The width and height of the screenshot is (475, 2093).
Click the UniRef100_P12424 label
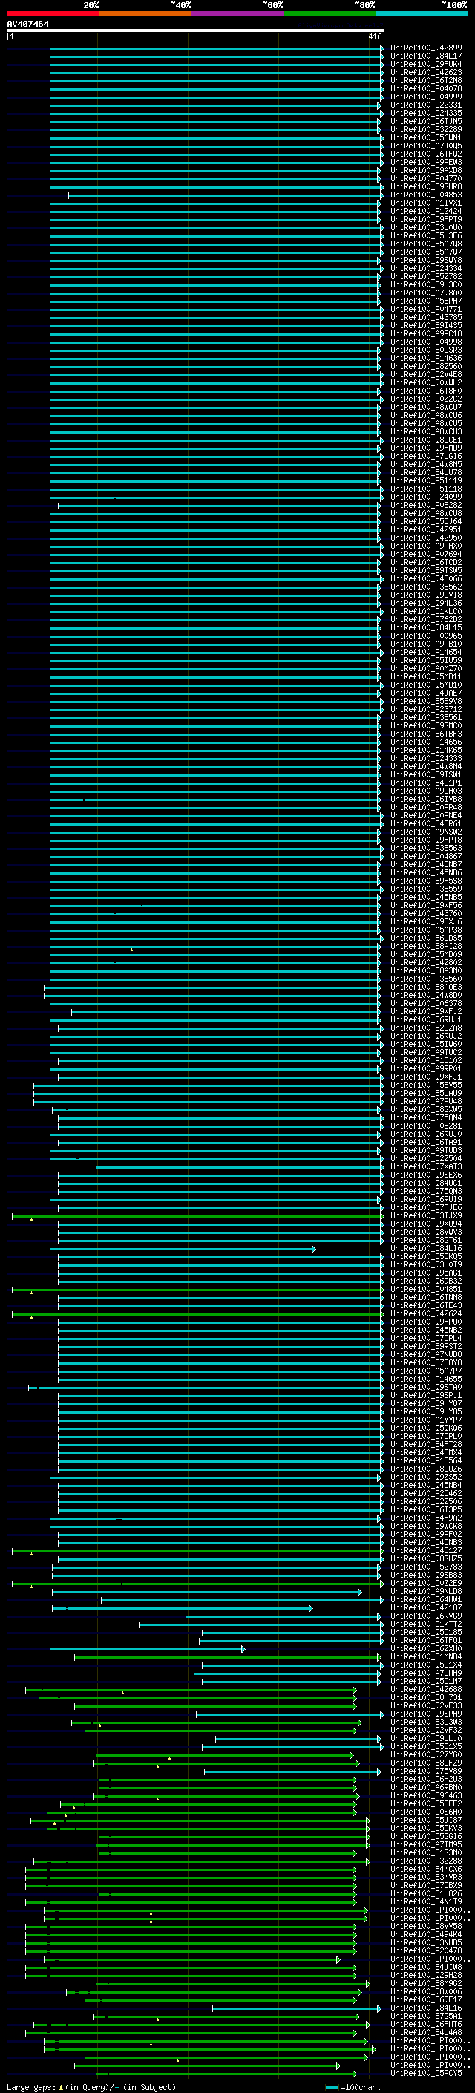coord(426,212)
